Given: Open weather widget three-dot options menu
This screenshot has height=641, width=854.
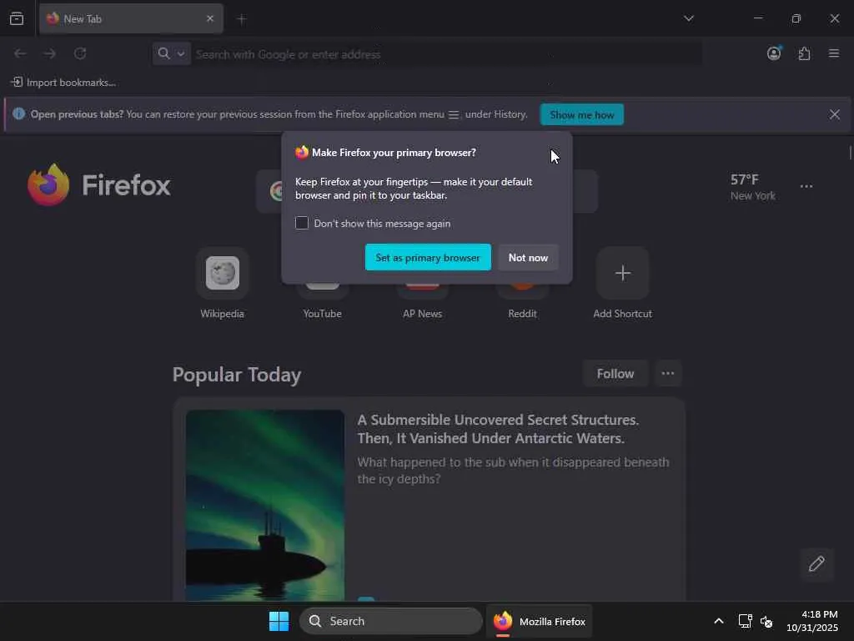Looking at the screenshot, I should click(806, 186).
